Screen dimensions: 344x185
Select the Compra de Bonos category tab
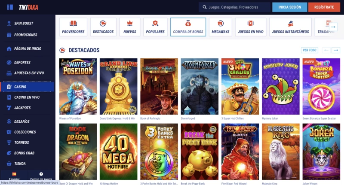(x=188, y=27)
